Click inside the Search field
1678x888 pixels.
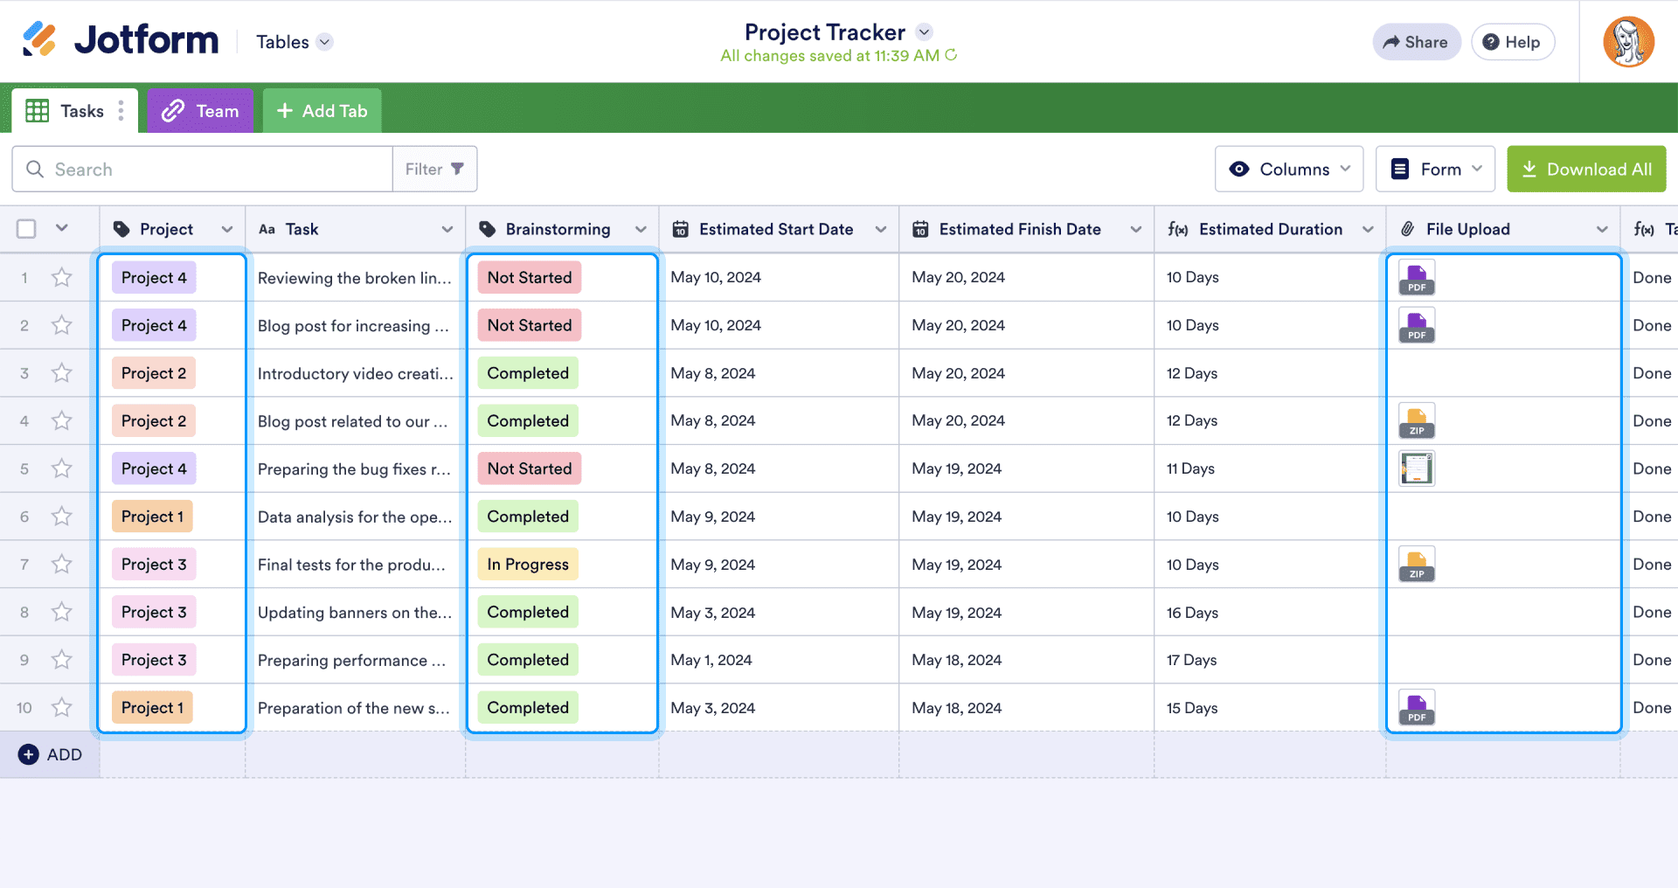point(201,169)
